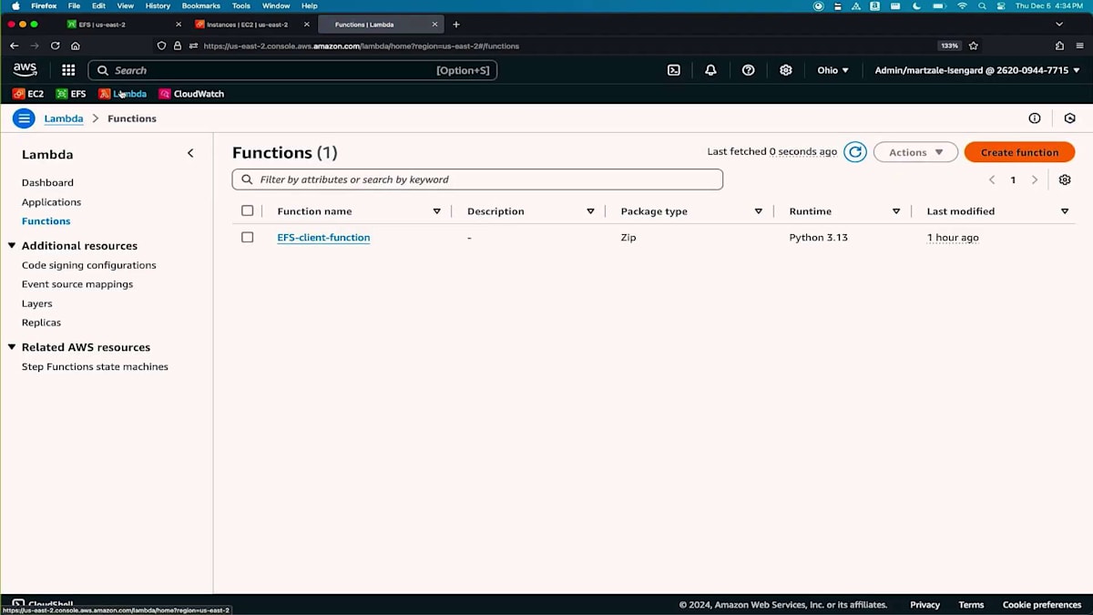Open the hexagon icon beside info panel
The width and height of the screenshot is (1093, 615).
click(x=1070, y=118)
